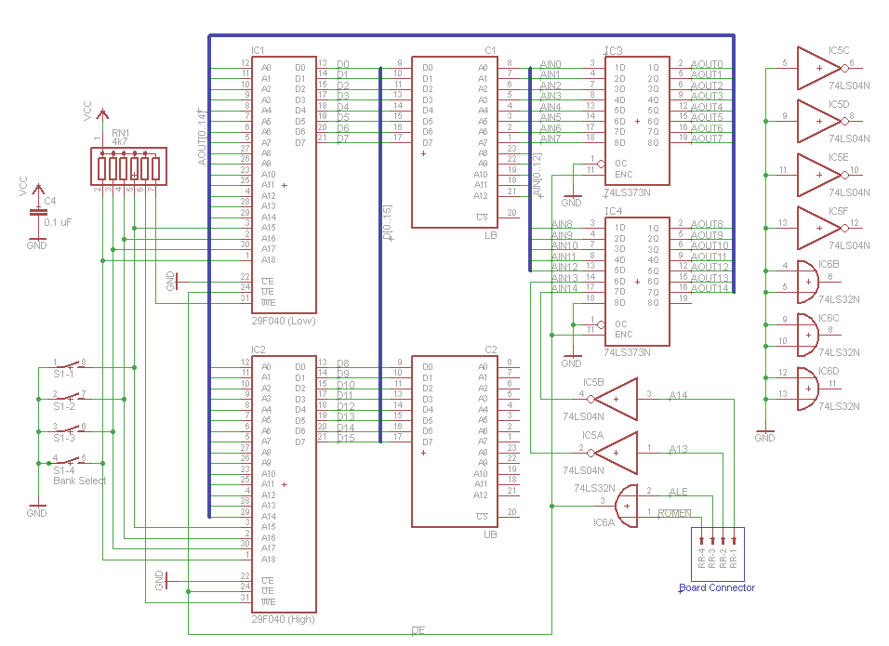889x646 pixels.
Task: Select the IC5D inverter gate symbol
Action: point(816,121)
